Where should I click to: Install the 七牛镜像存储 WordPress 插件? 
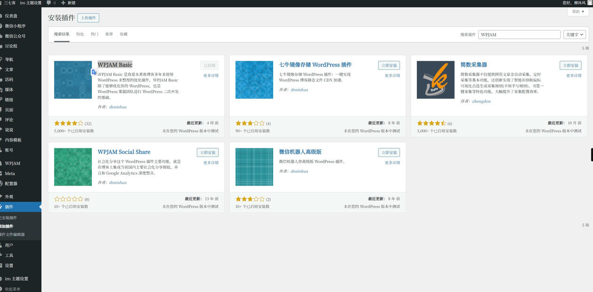389,65
